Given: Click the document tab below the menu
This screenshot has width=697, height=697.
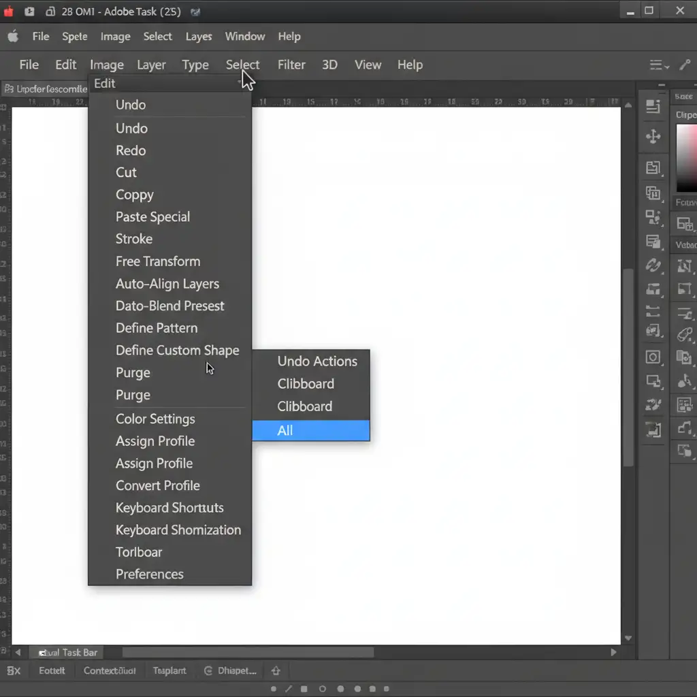Looking at the screenshot, I should 45,89.
